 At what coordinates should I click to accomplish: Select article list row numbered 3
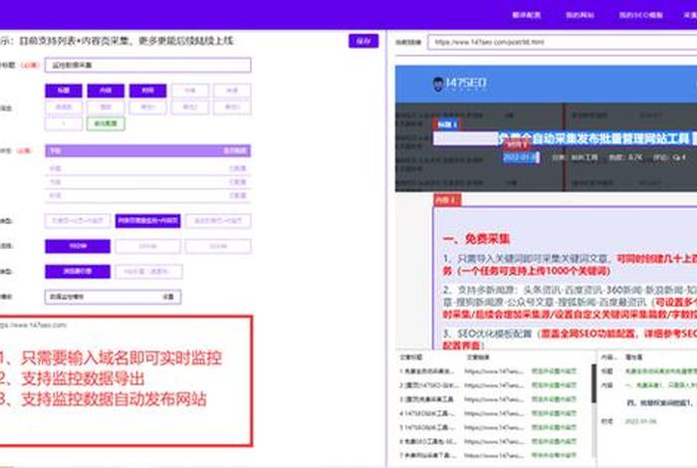(x=488, y=399)
